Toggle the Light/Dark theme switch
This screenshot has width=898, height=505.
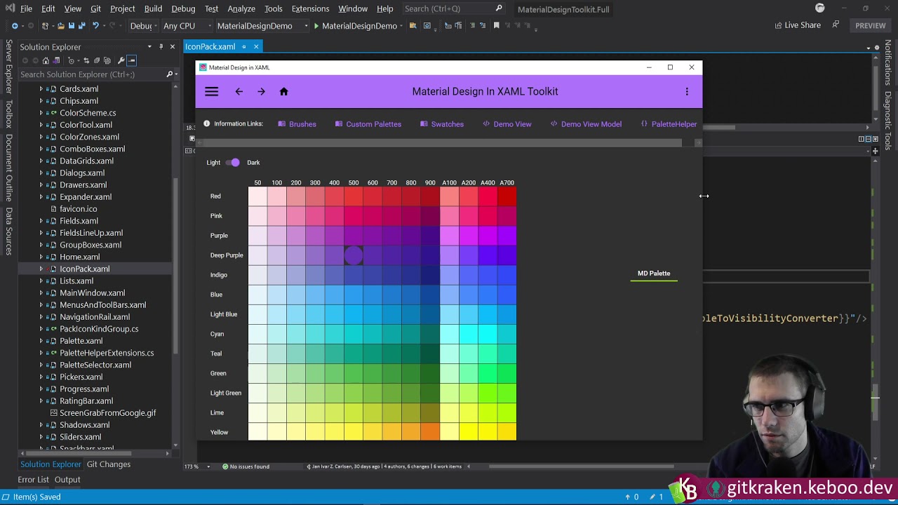233,163
